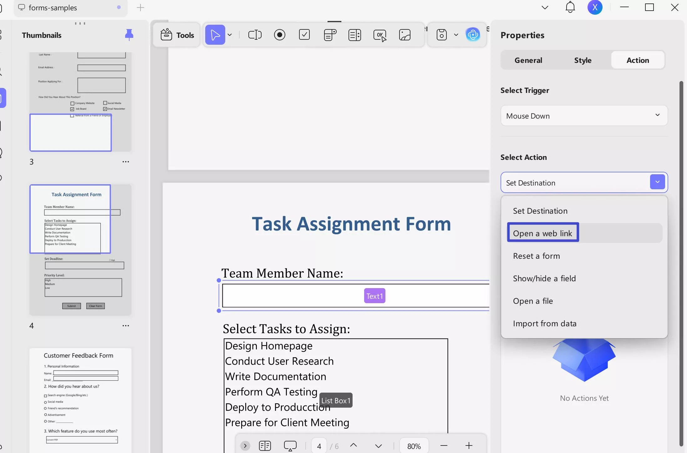Choose Reset a form from list
This screenshot has width=687, height=453.
[536, 256]
